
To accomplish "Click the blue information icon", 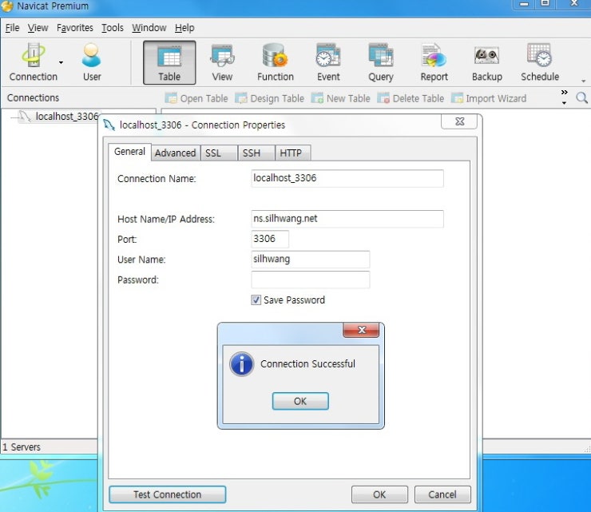I will tap(242, 364).
